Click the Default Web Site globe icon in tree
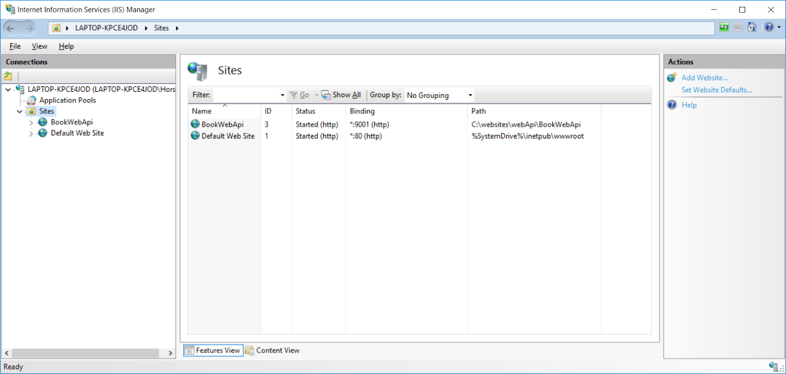The image size is (786, 374). pyautogui.click(x=43, y=133)
